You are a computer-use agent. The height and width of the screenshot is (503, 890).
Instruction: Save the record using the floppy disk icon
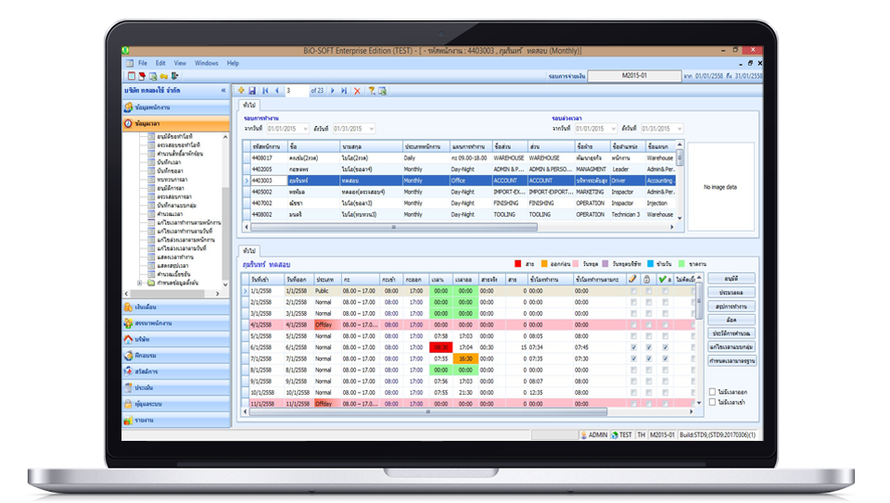click(252, 91)
